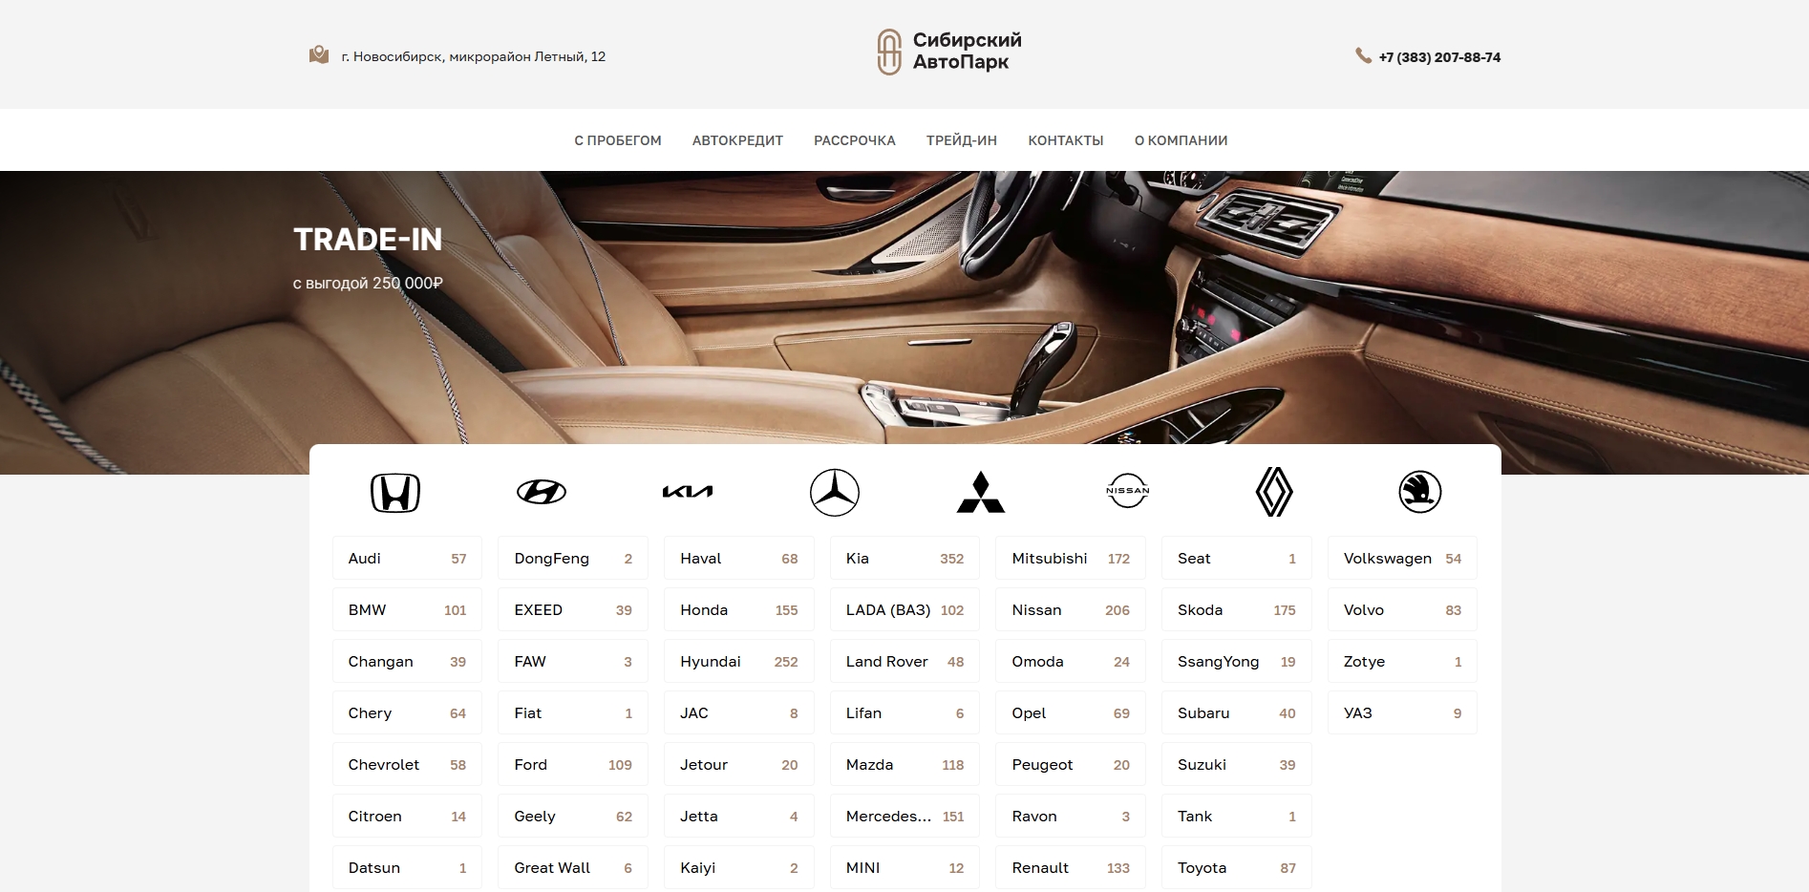1809x892 pixels.
Task: Select Mazda with 118 cars
Action: [904, 764]
